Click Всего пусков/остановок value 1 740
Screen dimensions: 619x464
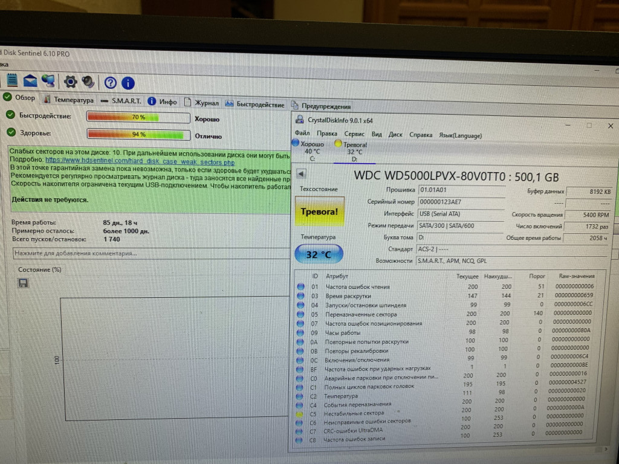[112, 239]
